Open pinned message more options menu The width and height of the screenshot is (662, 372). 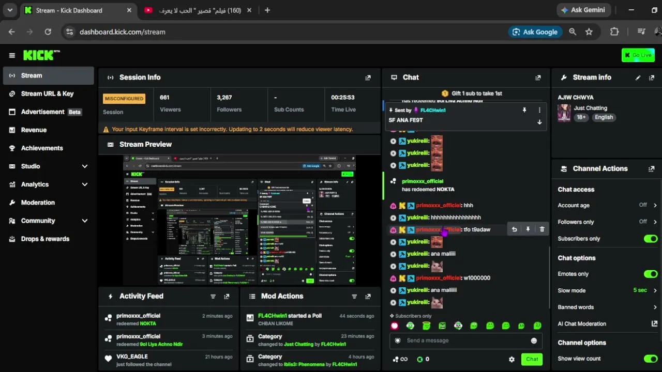point(539,110)
